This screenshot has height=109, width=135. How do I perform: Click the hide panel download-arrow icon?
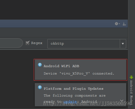pos(124,24)
